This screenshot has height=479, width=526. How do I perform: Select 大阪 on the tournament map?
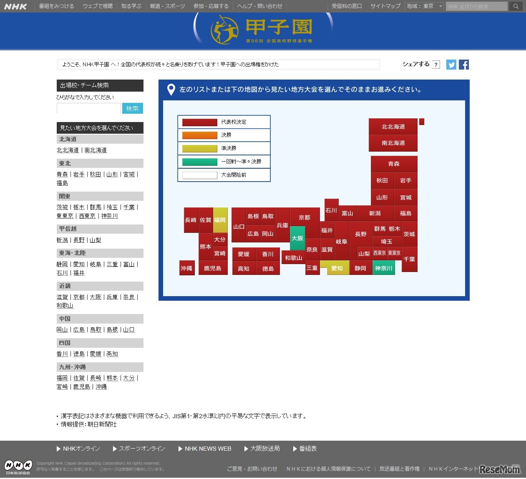point(297,238)
